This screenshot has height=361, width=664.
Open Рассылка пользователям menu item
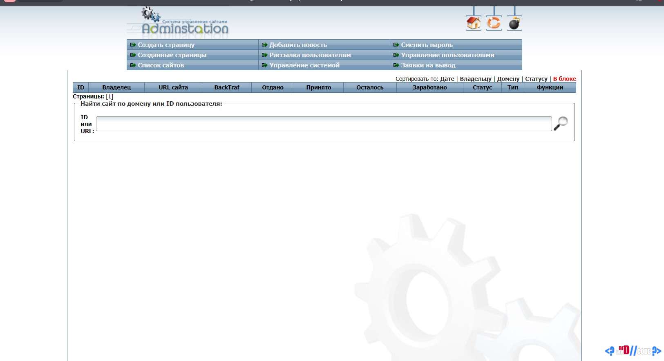pos(310,55)
